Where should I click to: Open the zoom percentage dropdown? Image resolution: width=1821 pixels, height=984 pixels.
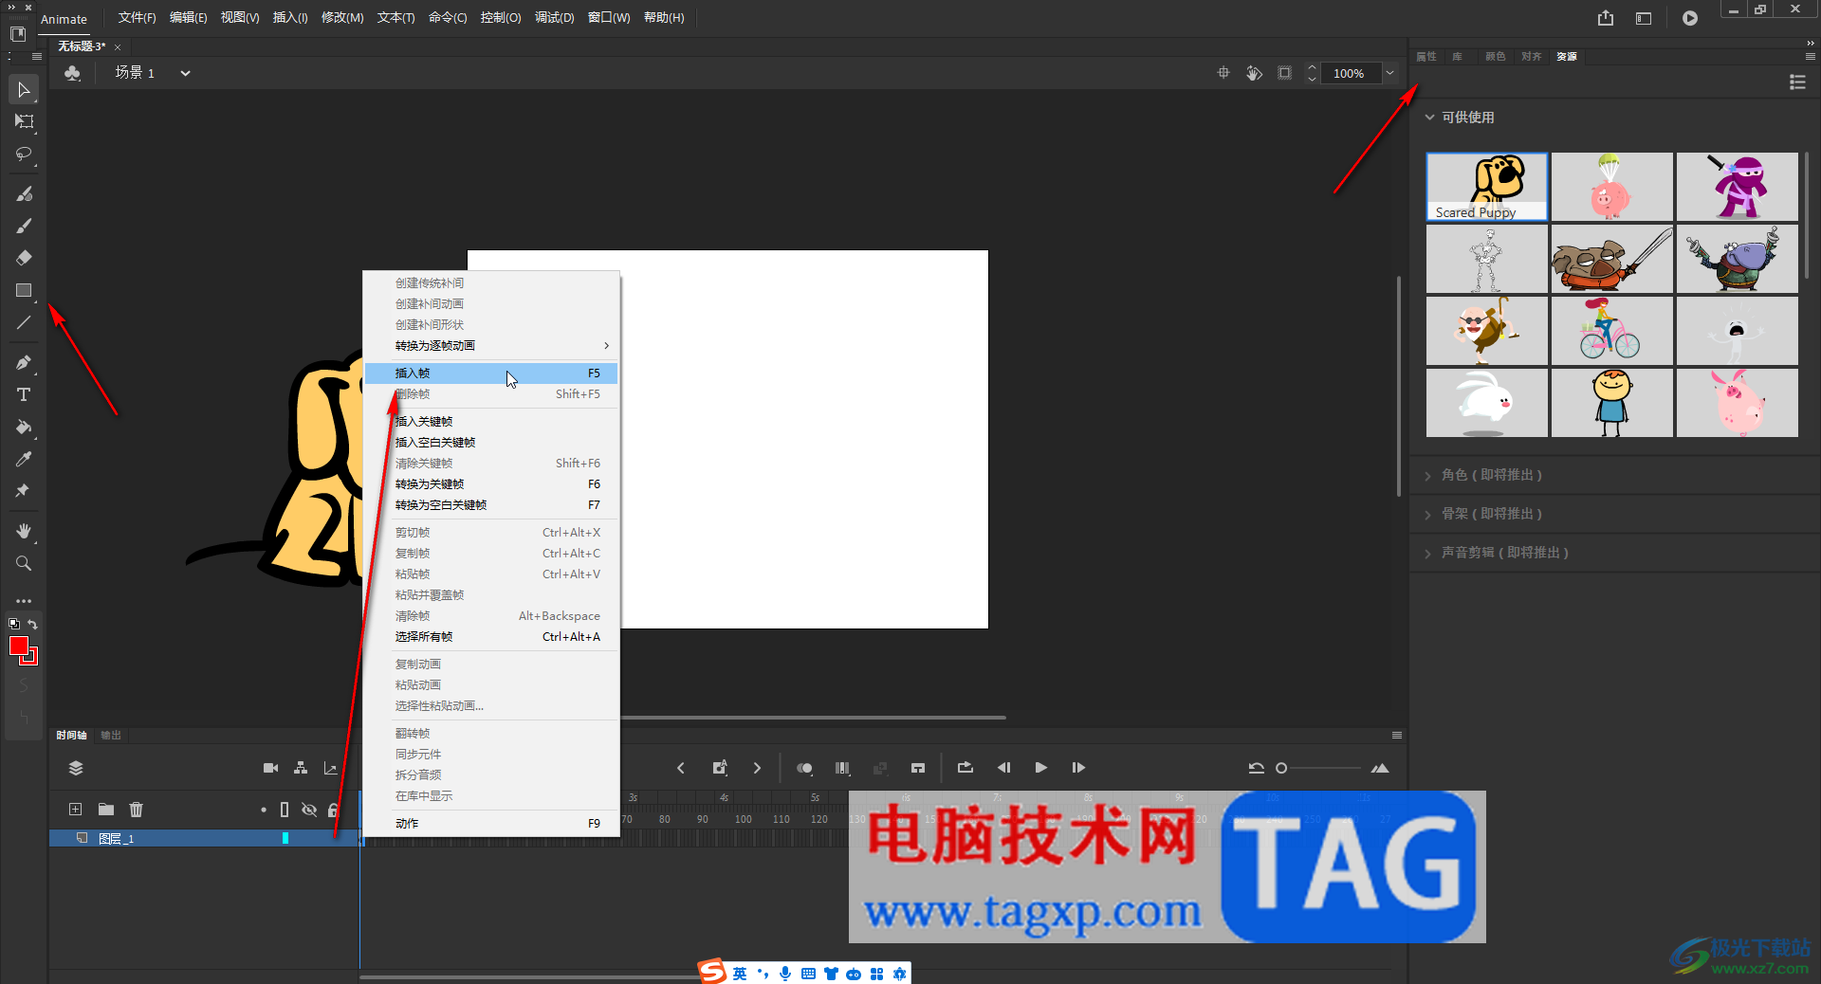click(1389, 73)
